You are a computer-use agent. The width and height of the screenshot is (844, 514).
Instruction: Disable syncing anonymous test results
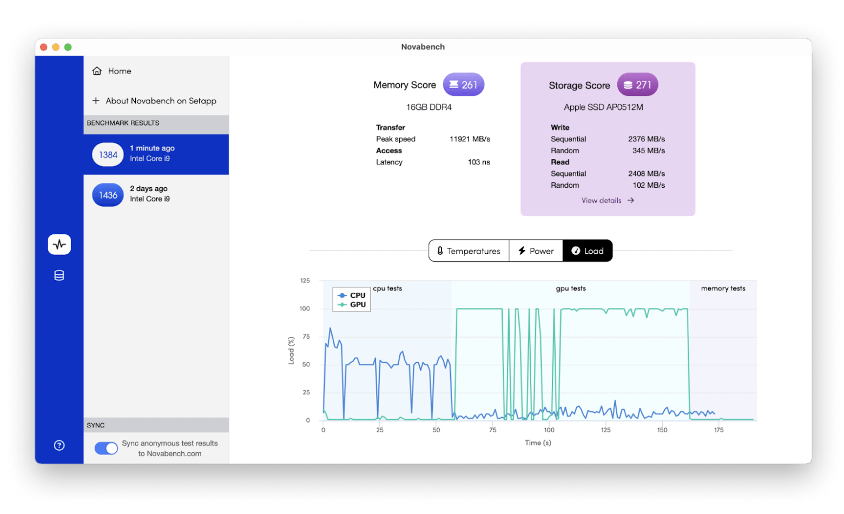106,448
